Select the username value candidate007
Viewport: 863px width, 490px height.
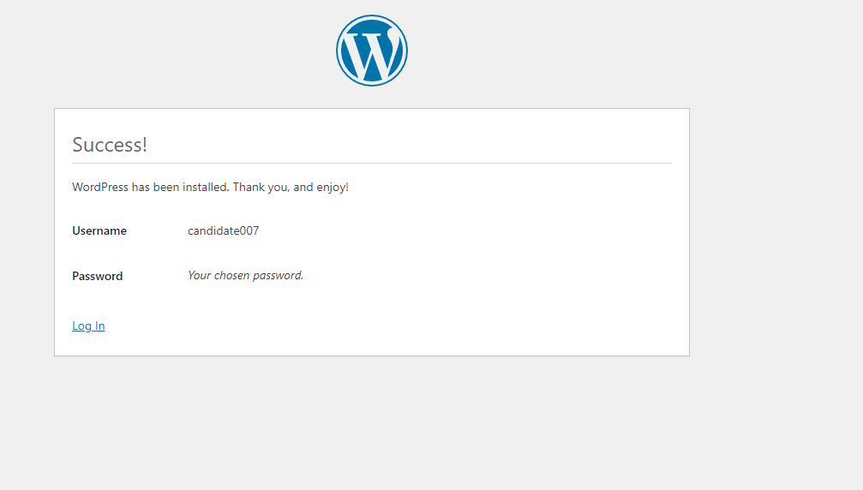point(223,230)
